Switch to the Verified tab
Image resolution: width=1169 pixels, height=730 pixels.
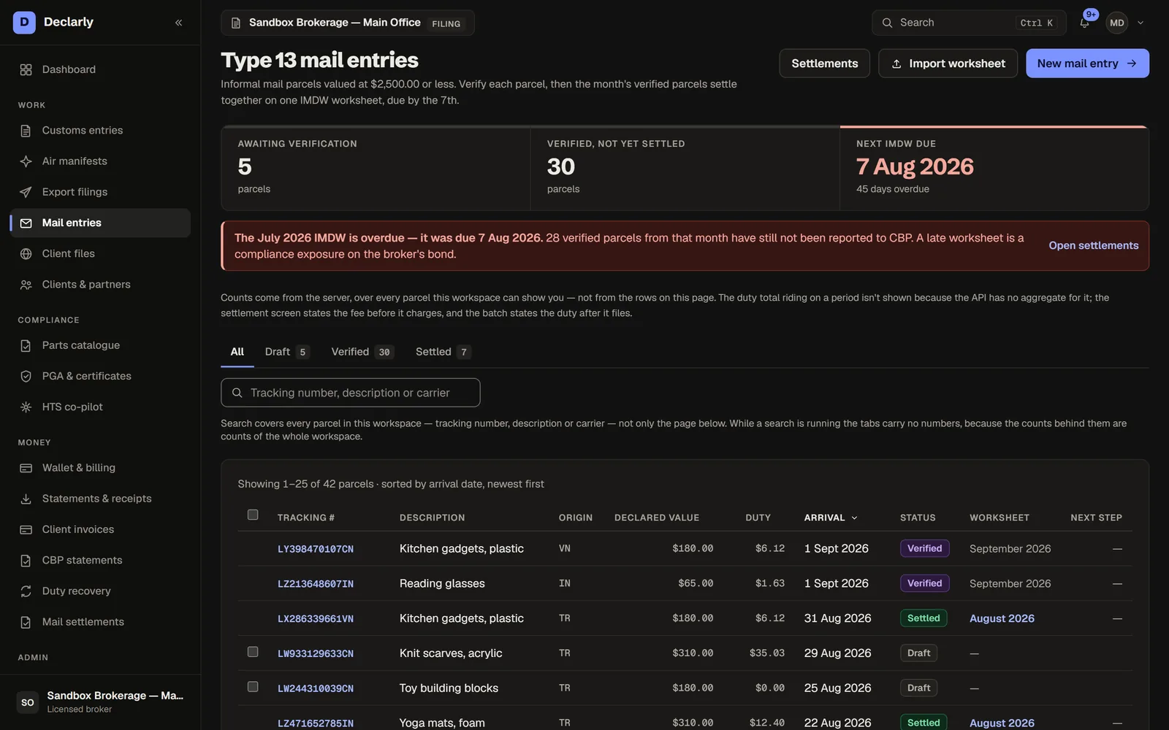[x=362, y=352]
